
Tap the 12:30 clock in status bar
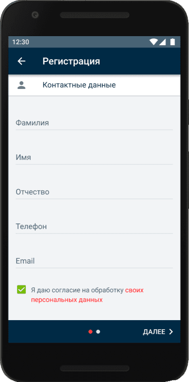click(x=21, y=42)
